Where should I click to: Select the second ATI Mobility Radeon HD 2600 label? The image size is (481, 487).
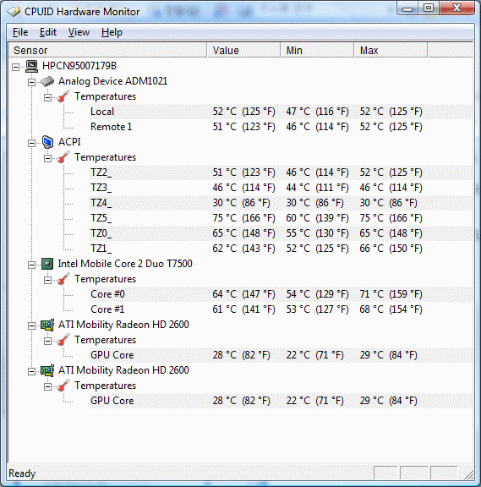pos(123,370)
